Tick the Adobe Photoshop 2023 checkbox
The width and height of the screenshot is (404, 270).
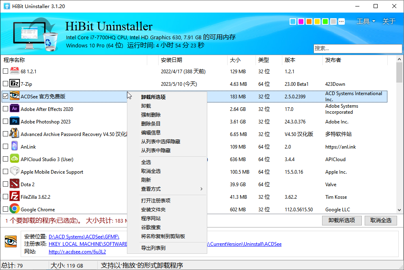pyautogui.click(x=5, y=121)
